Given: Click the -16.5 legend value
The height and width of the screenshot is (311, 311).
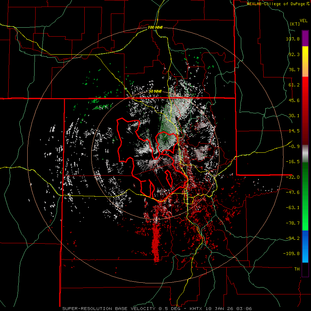Looking at the screenshot, I should tap(293, 162).
